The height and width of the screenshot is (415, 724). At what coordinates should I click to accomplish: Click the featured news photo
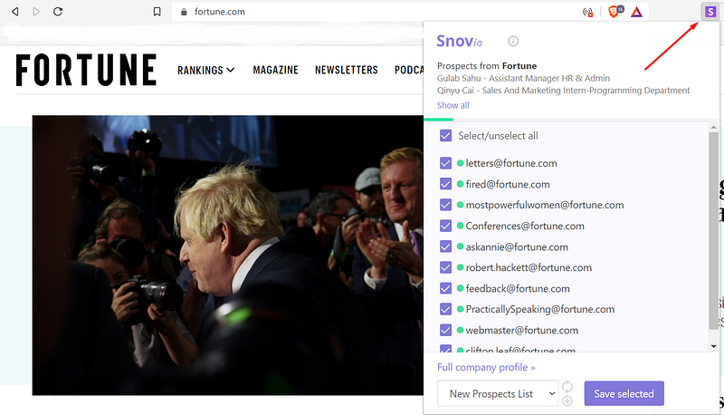pos(228,256)
